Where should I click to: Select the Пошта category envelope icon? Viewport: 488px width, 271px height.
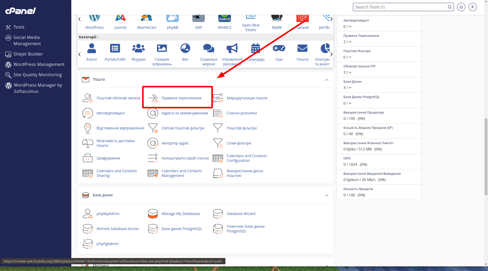pyautogui.click(x=302, y=48)
